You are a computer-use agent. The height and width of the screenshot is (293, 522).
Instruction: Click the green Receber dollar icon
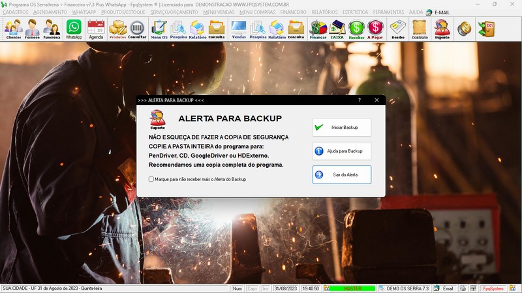(x=356, y=29)
